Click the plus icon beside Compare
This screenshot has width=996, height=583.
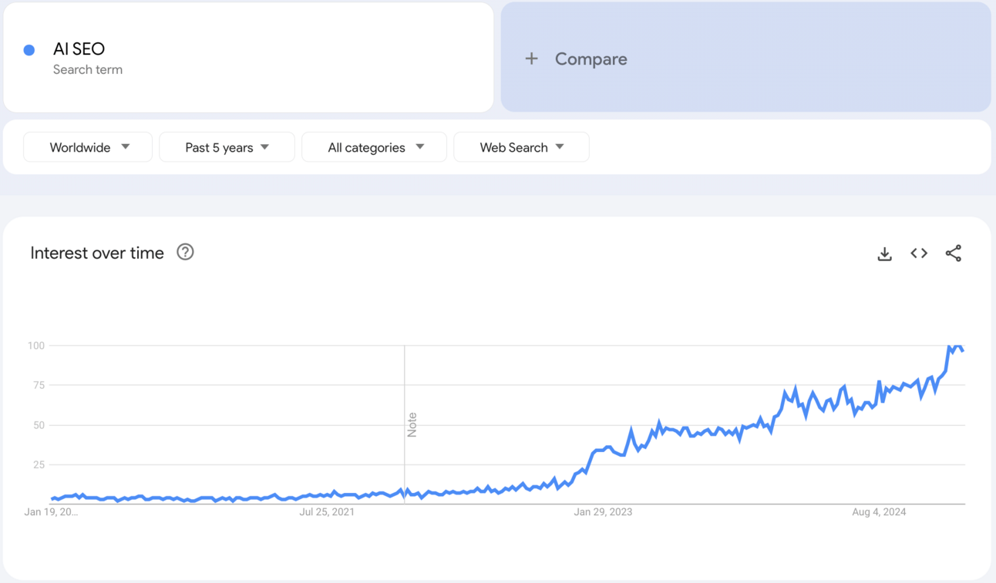point(531,59)
